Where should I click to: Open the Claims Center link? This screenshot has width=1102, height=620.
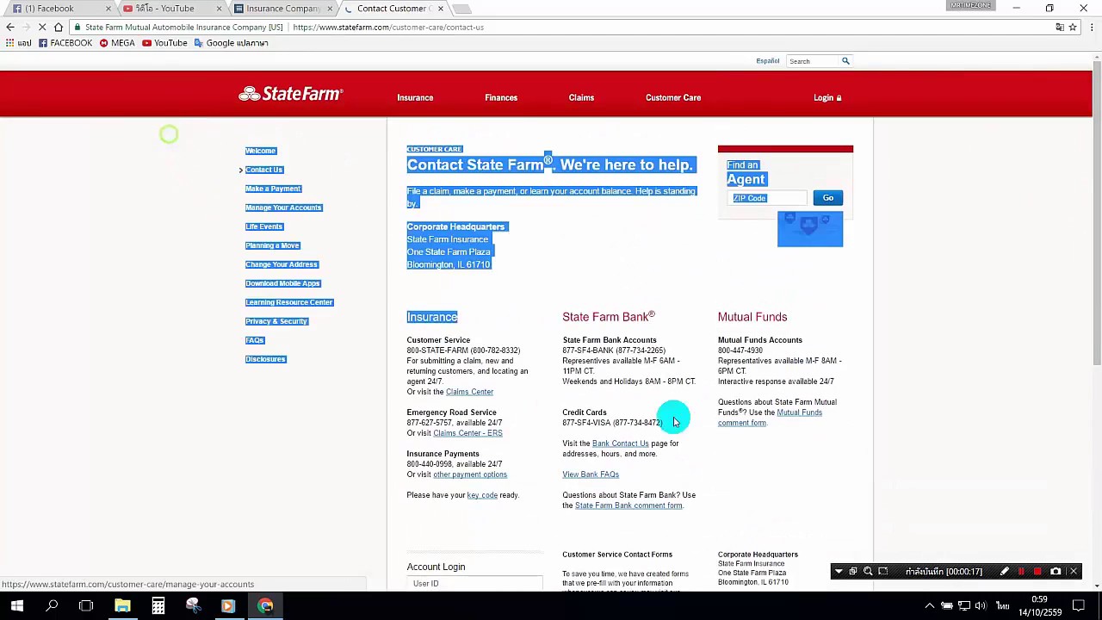click(x=469, y=392)
